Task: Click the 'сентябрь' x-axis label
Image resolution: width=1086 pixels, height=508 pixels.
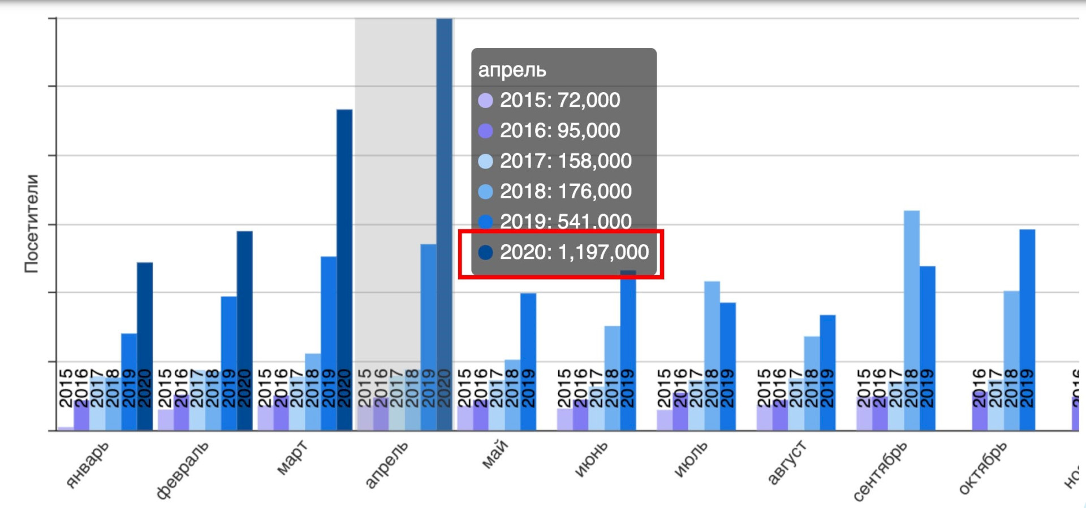Action: coord(880,471)
